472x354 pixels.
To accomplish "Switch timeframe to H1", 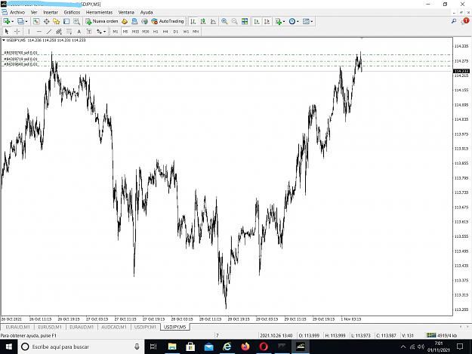I will tap(156, 31).
